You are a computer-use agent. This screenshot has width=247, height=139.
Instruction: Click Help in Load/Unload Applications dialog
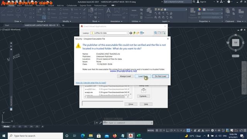(x=146, y=104)
